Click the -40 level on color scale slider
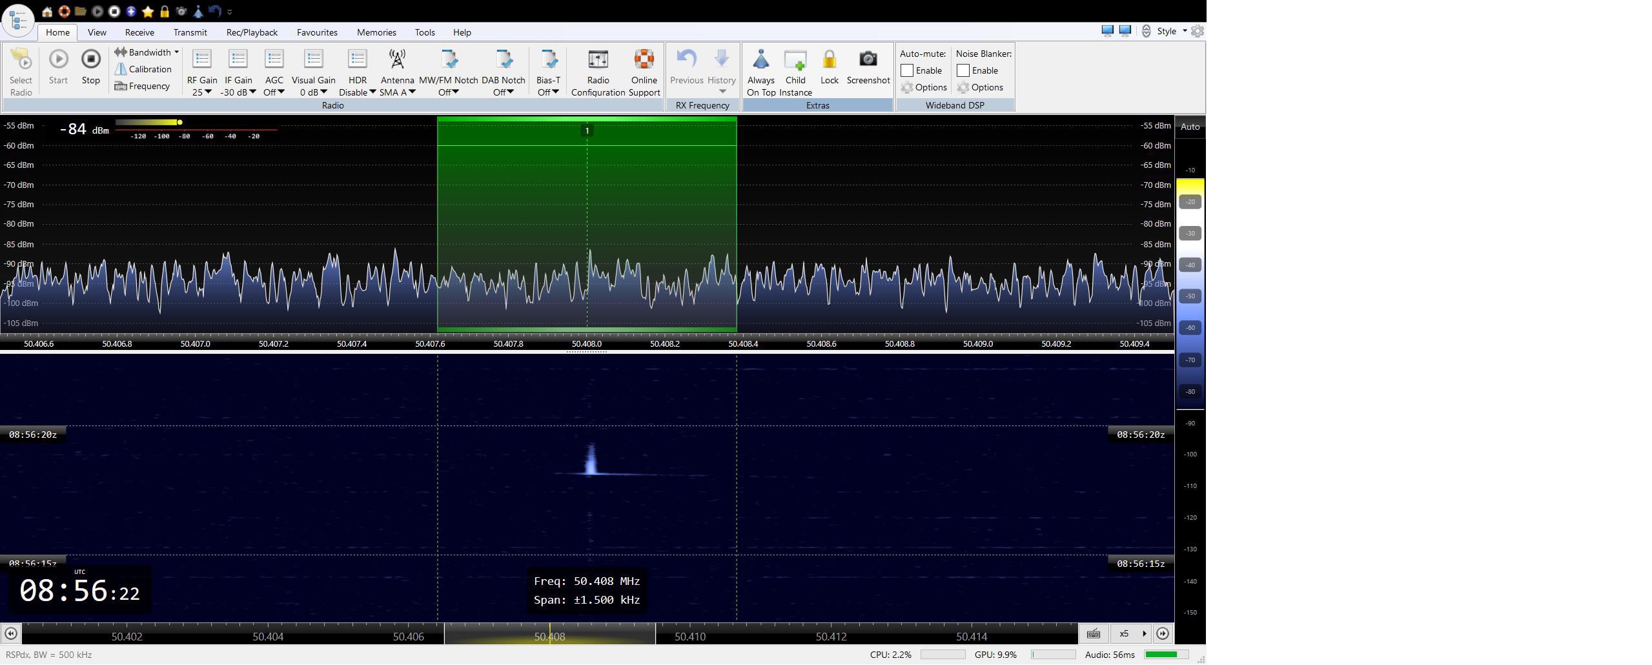1652x665 pixels. click(x=1190, y=265)
